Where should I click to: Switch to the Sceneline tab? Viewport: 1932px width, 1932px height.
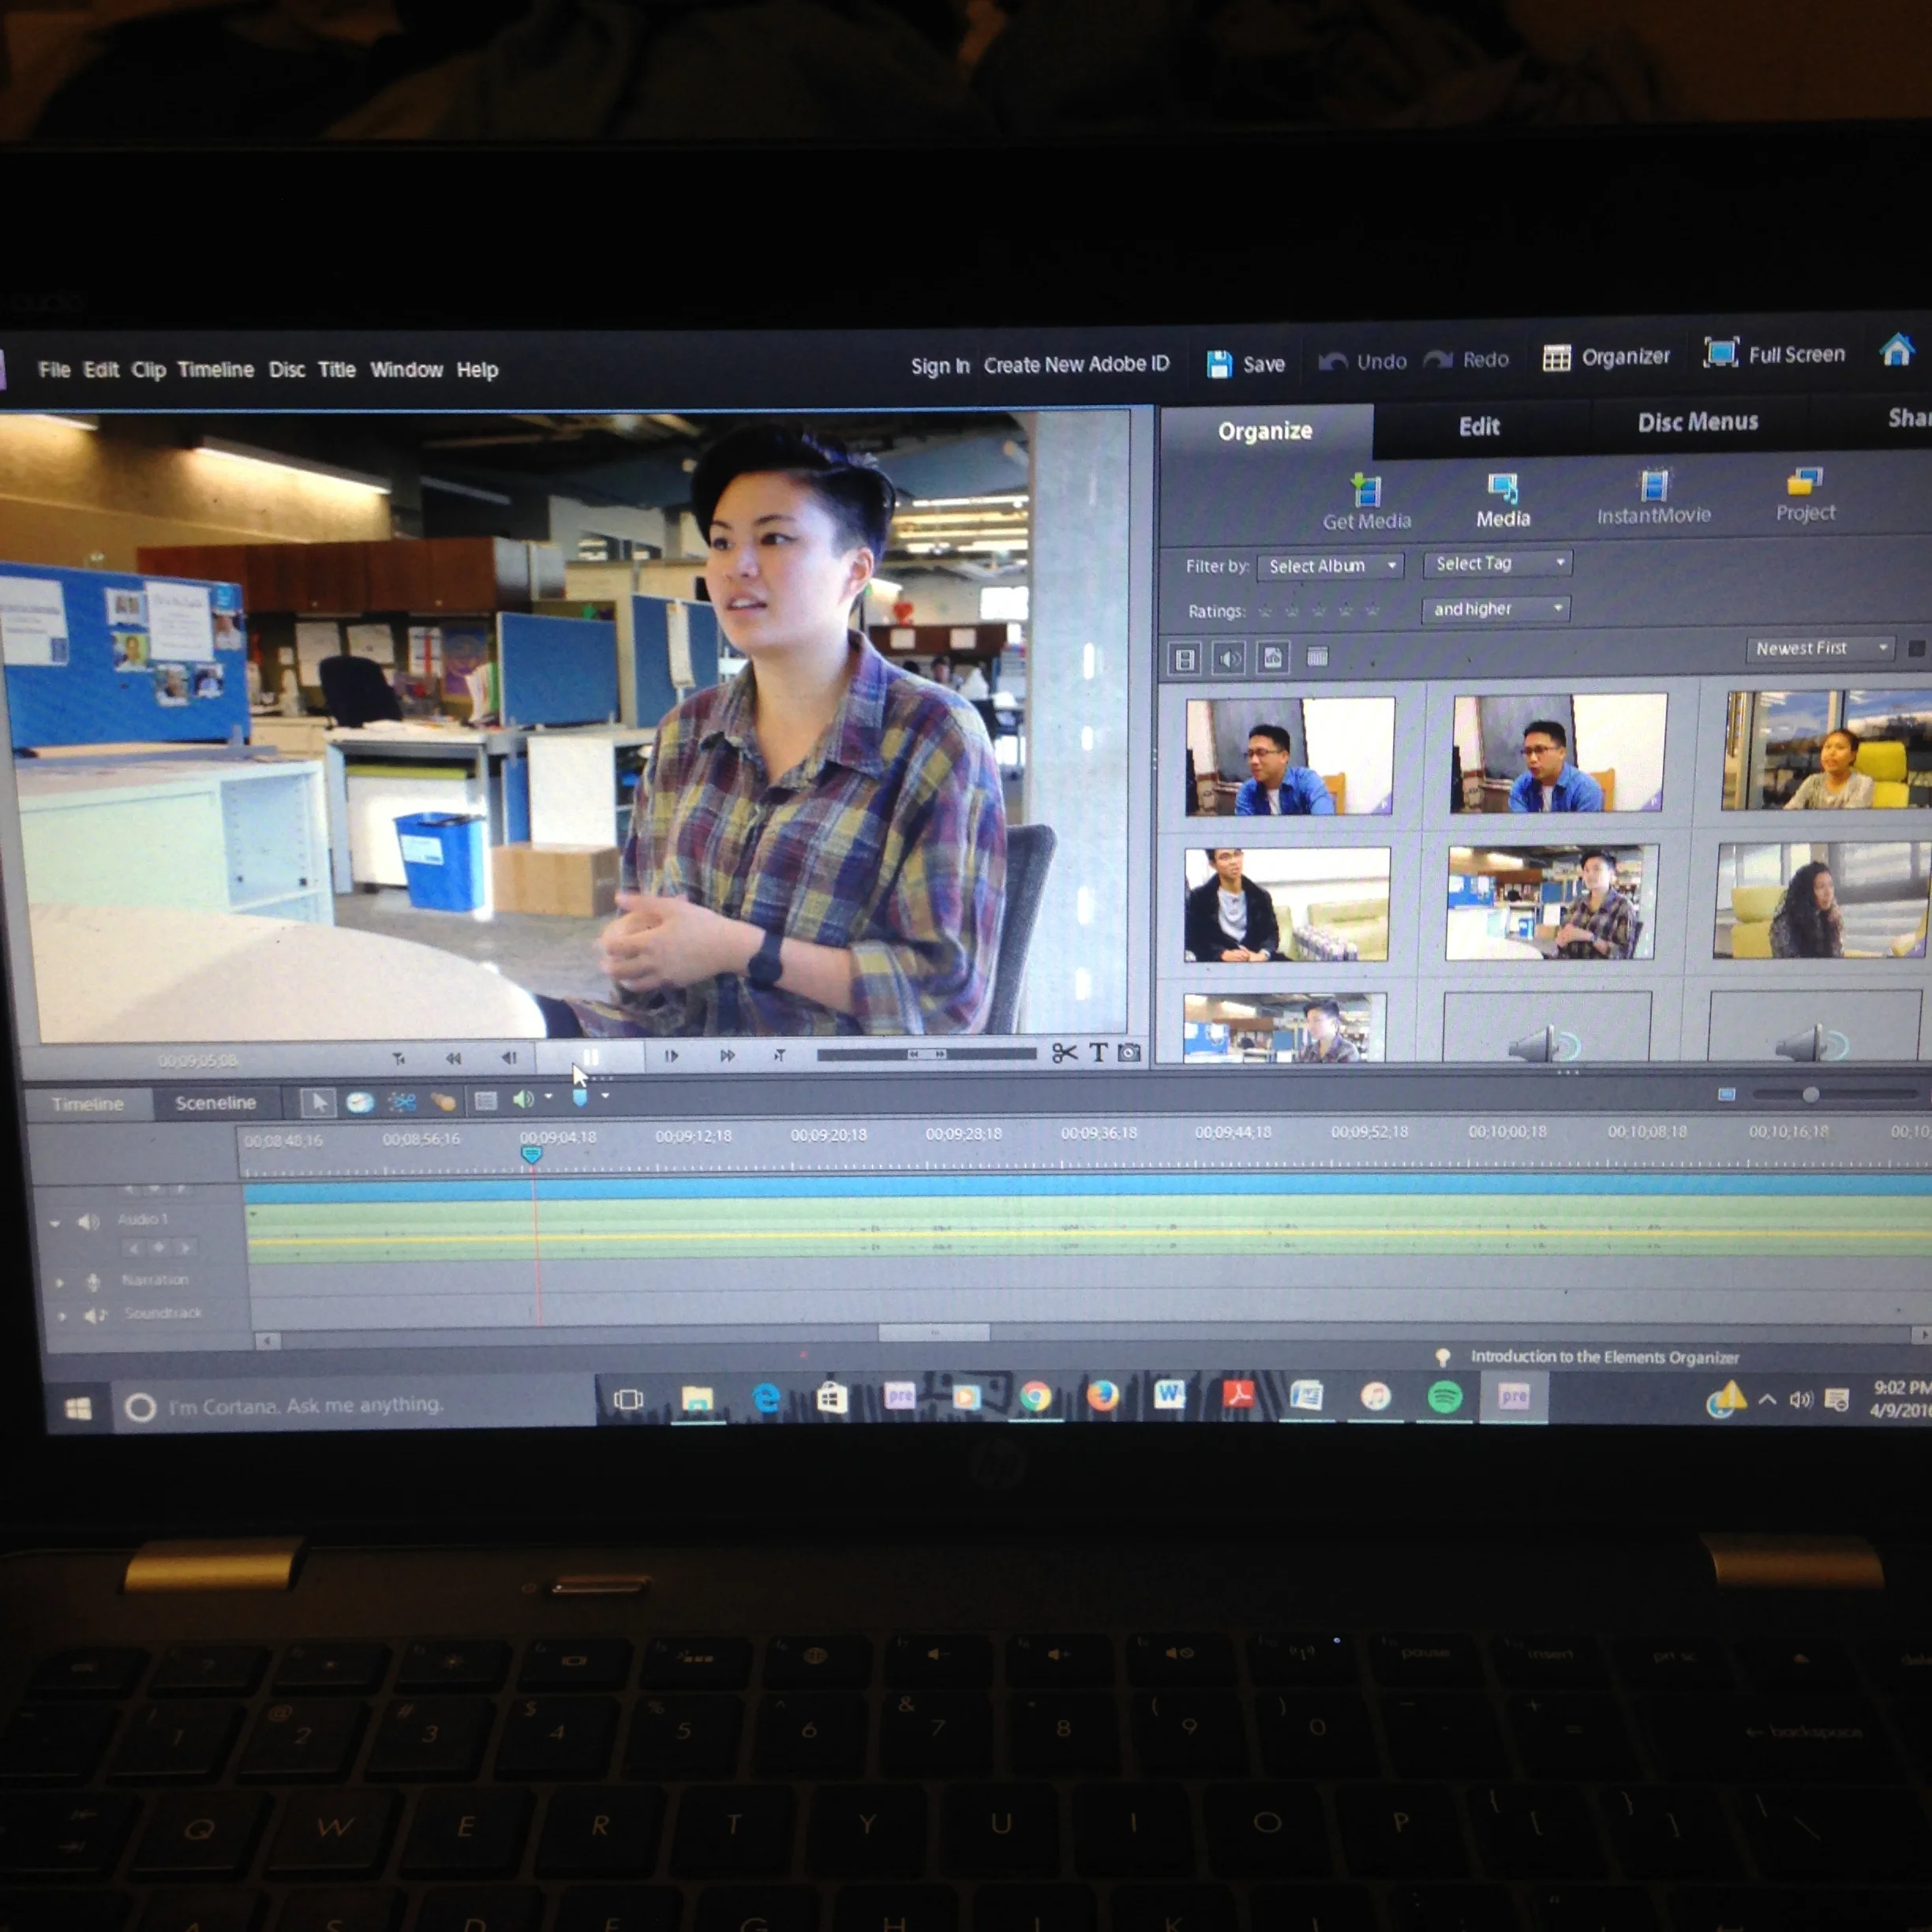click(215, 1102)
